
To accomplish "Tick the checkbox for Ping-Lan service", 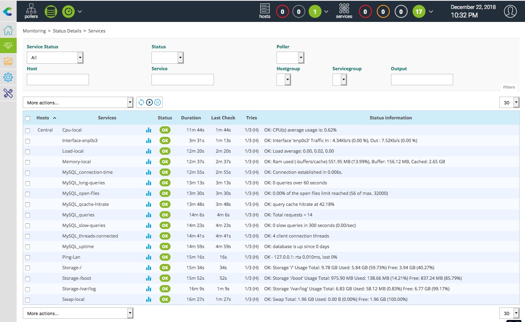I will click(28, 257).
